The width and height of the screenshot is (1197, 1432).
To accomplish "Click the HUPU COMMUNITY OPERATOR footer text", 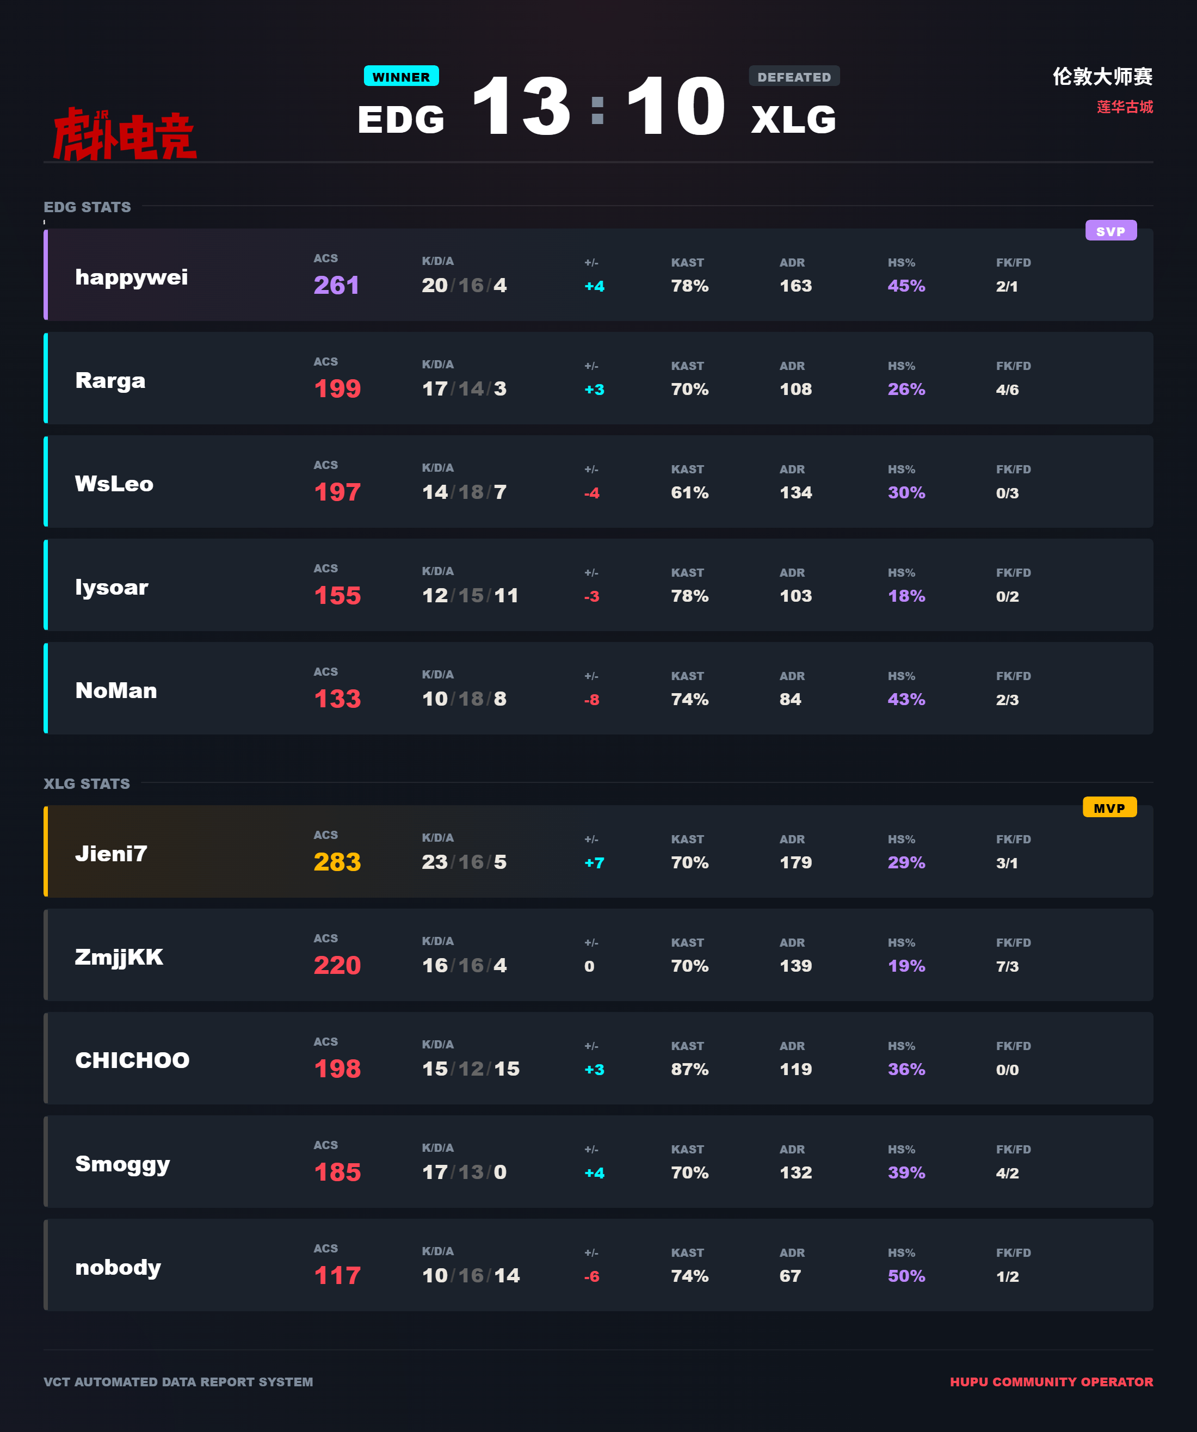I will 1051,1381.
